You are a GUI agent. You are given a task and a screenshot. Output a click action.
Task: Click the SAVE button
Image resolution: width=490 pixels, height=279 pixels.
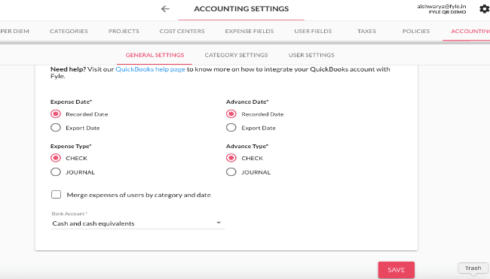click(x=397, y=270)
